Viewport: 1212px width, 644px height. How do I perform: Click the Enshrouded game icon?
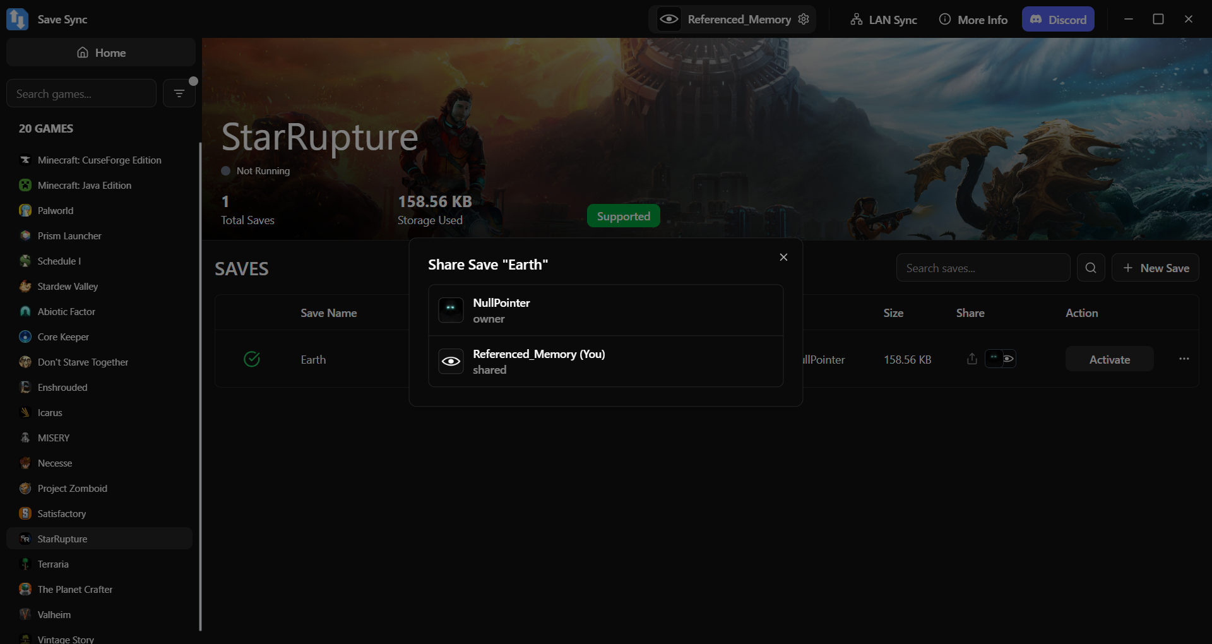(x=25, y=387)
